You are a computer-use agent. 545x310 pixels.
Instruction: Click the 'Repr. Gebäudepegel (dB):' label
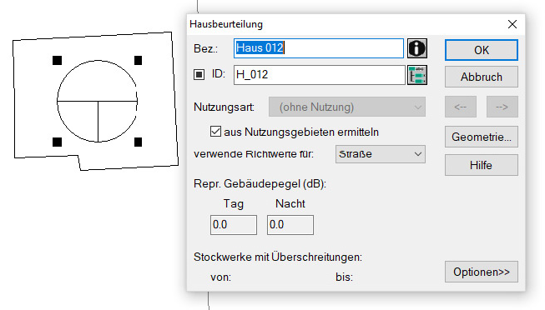click(x=260, y=183)
